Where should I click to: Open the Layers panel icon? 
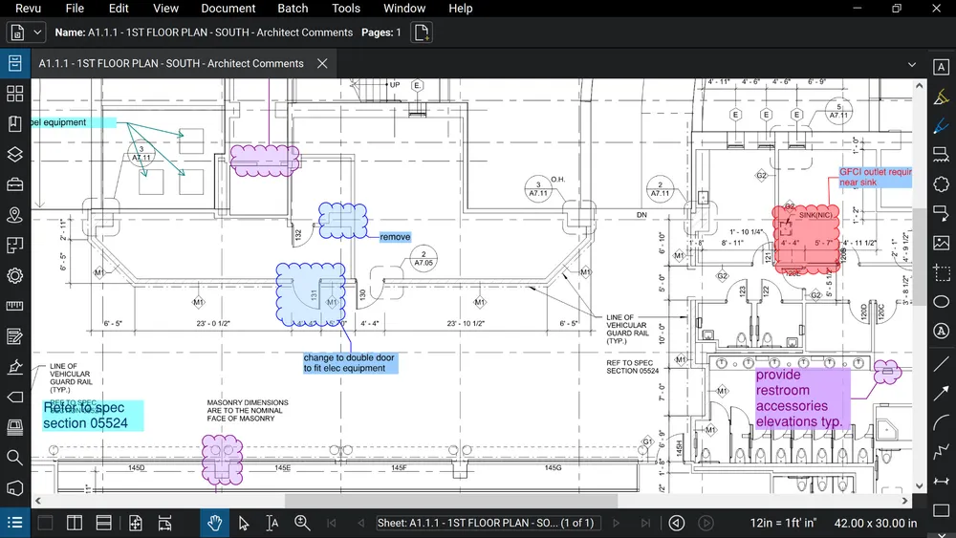coord(14,155)
